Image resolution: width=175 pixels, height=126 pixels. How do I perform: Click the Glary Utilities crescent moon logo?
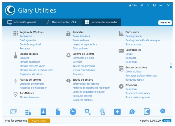point(10,10)
